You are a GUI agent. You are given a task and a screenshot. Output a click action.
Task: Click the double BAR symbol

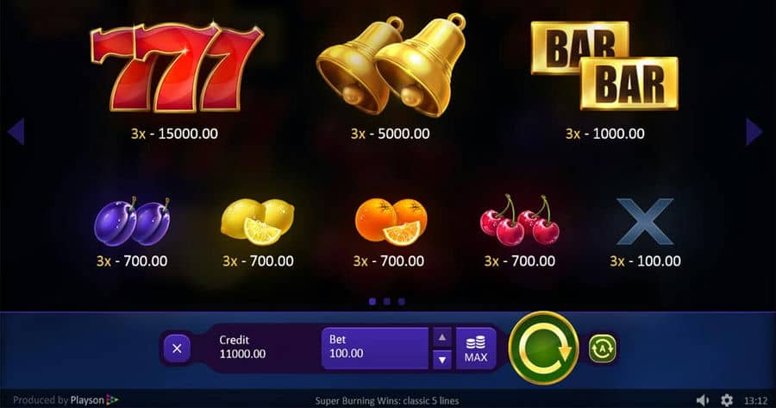coord(604,65)
